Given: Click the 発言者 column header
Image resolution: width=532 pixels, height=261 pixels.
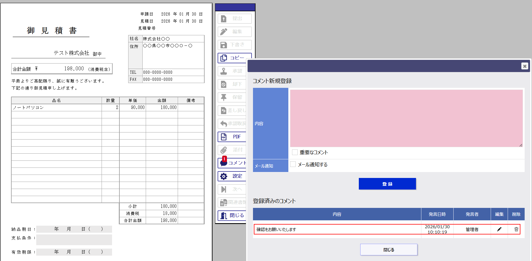Looking at the screenshot, I should [472, 214].
